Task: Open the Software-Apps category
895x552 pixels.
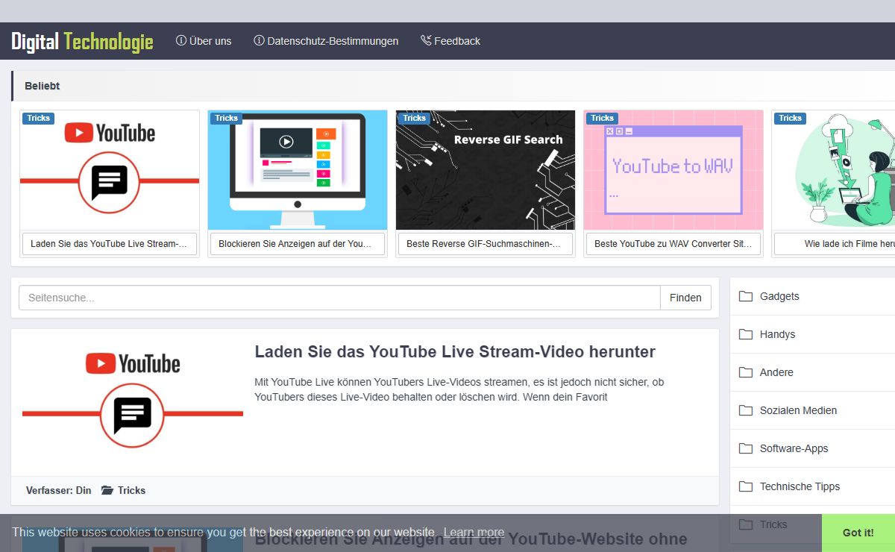Action: 794,448
